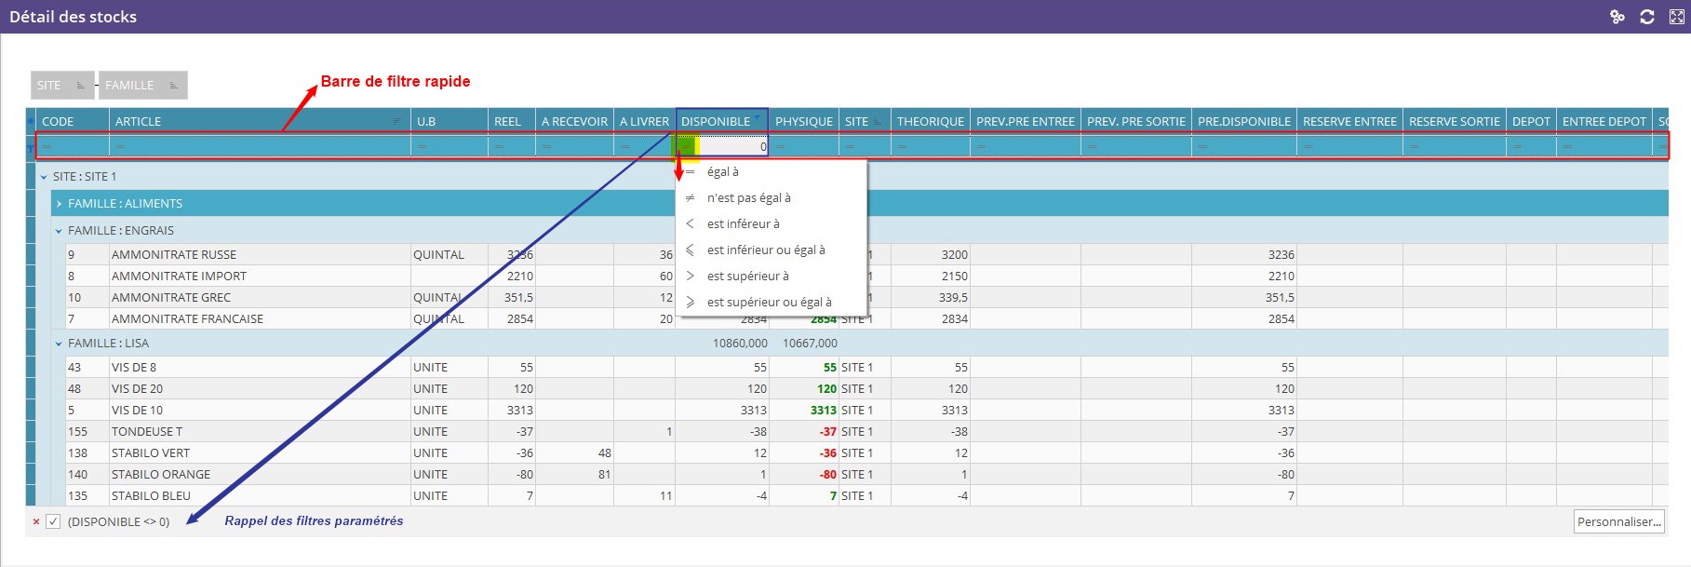Open the settings gears icon

click(1617, 17)
